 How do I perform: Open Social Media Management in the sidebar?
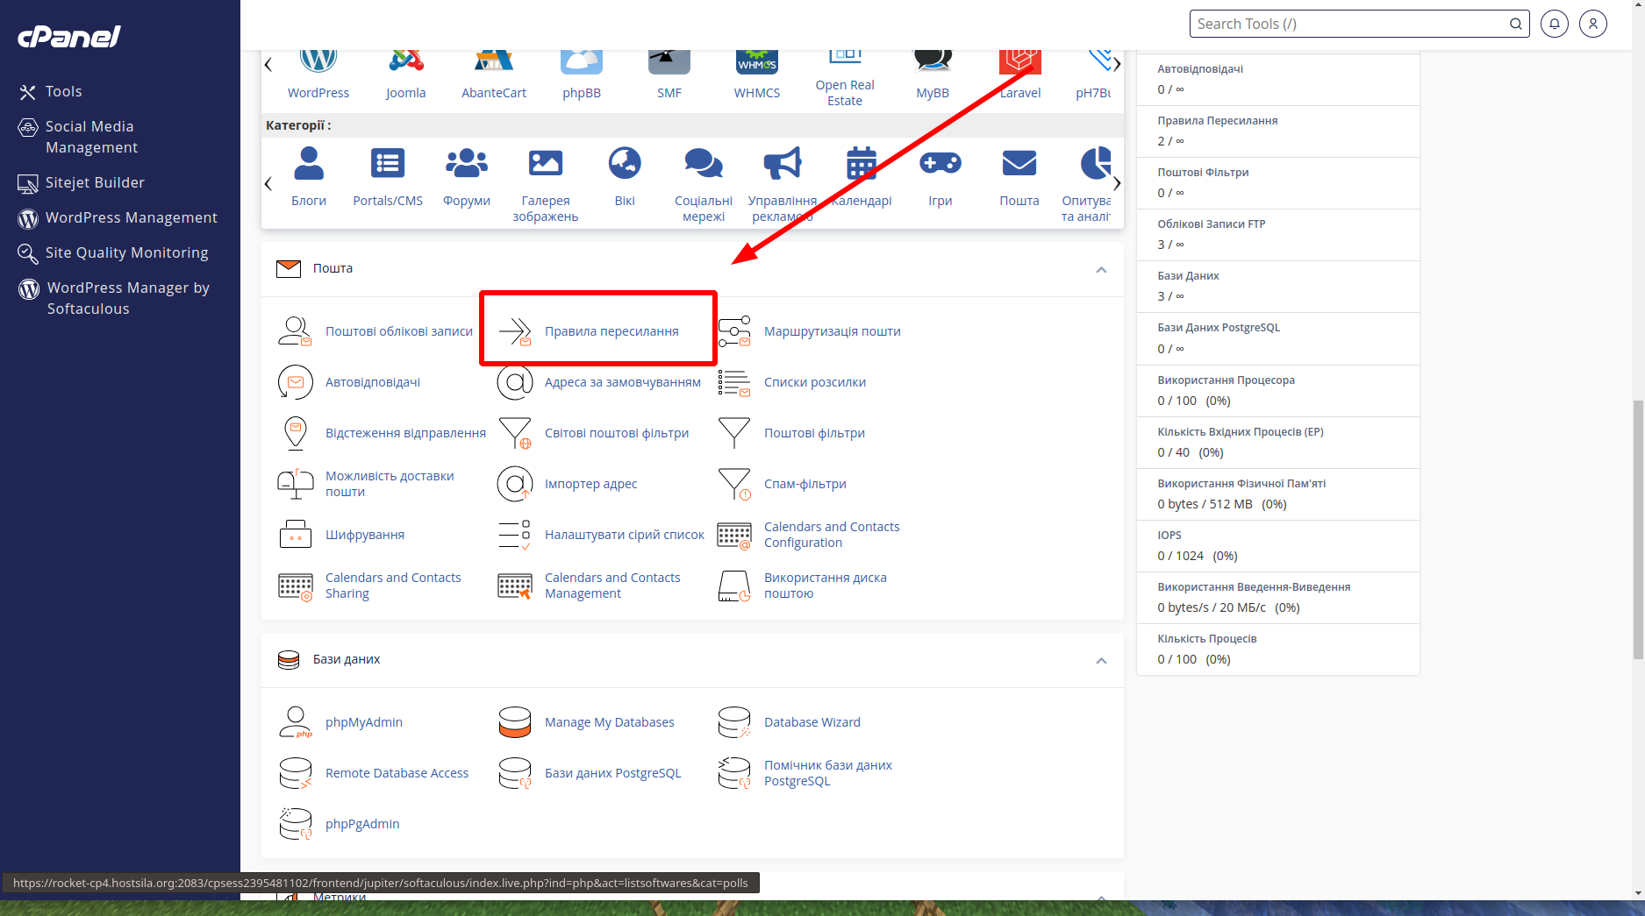click(91, 137)
